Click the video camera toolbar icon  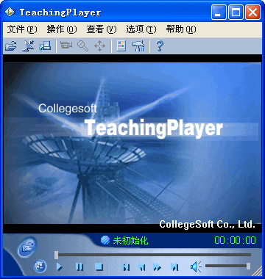click(66, 46)
